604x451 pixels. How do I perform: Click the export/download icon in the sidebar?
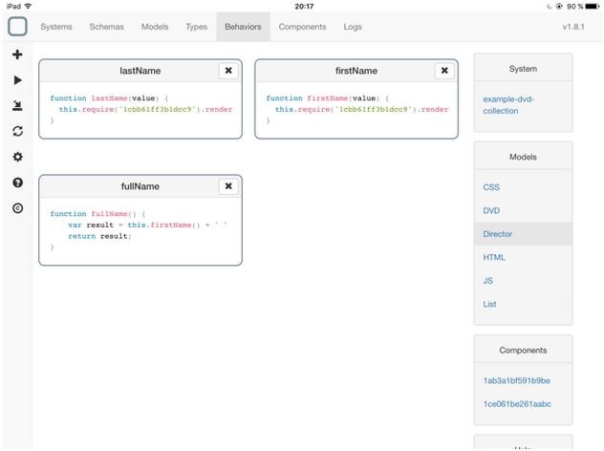click(17, 105)
